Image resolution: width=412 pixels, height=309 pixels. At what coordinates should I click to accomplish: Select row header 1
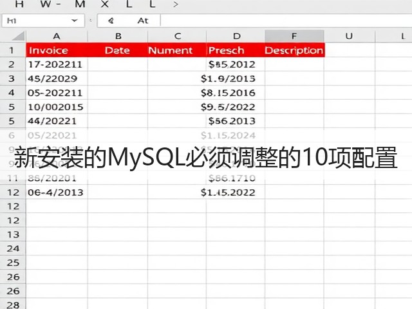[12, 50]
